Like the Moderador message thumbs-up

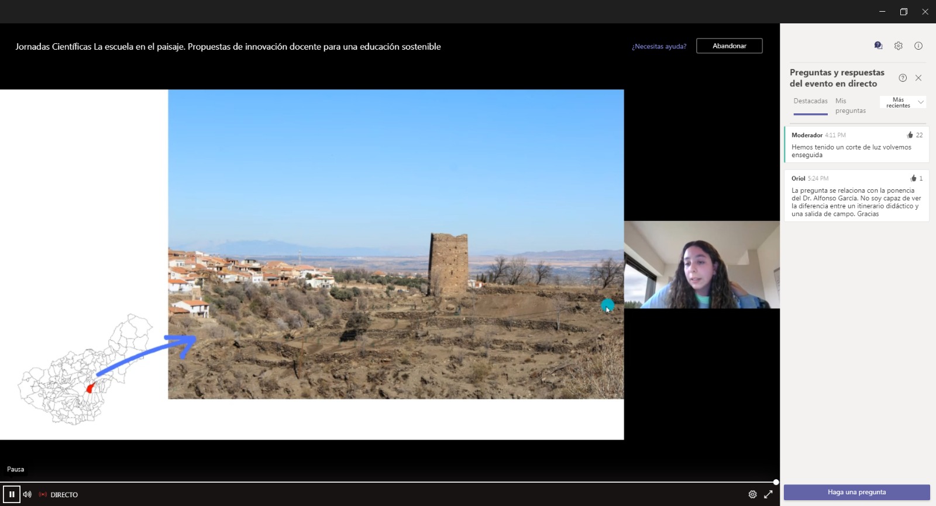910,135
